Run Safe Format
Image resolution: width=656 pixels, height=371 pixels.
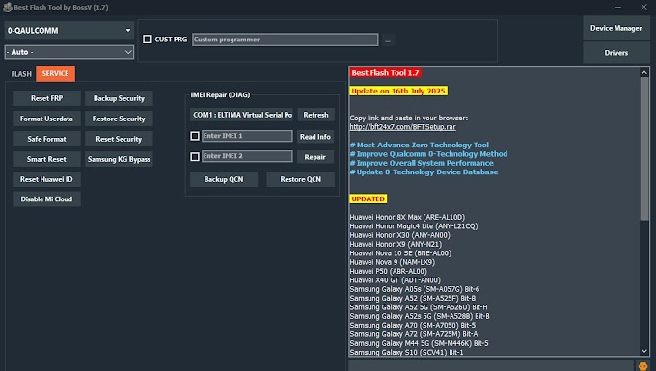[x=46, y=139]
